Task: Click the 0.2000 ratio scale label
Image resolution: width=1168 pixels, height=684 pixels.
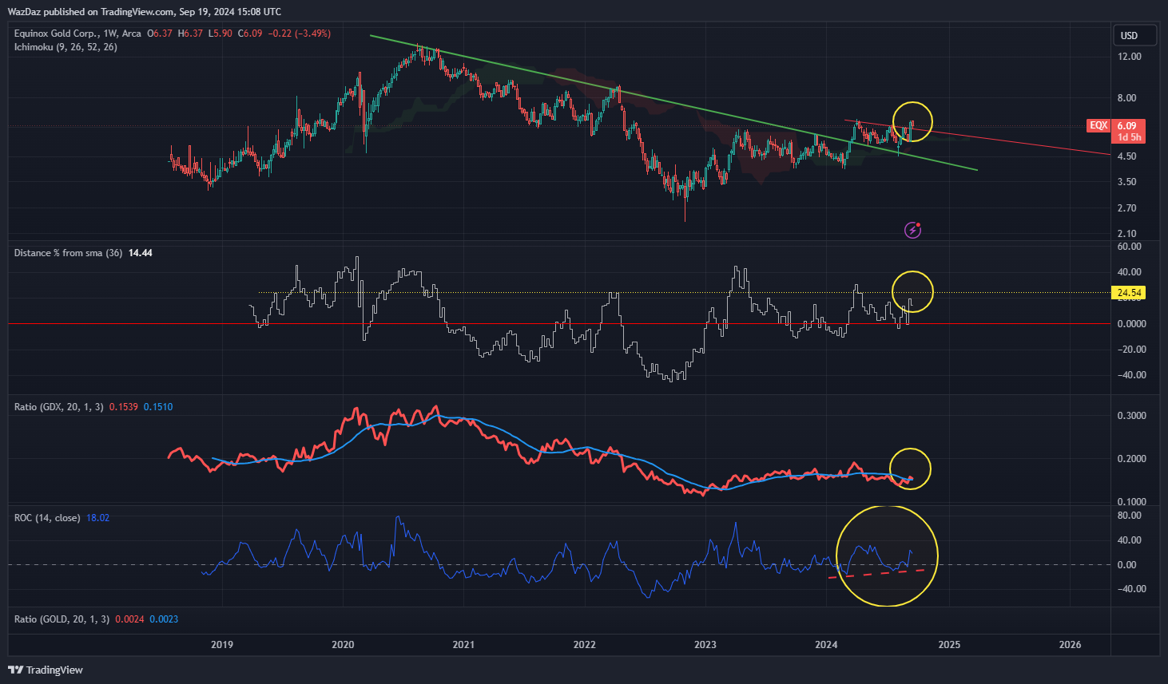Action: click(x=1131, y=459)
